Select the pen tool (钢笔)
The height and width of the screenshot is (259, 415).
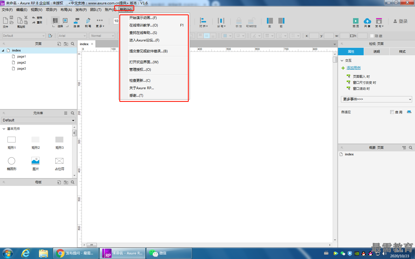point(88,22)
